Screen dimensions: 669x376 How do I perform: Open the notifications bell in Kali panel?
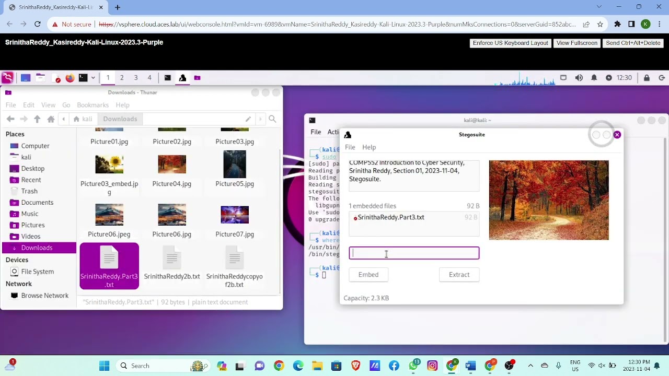click(x=594, y=78)
